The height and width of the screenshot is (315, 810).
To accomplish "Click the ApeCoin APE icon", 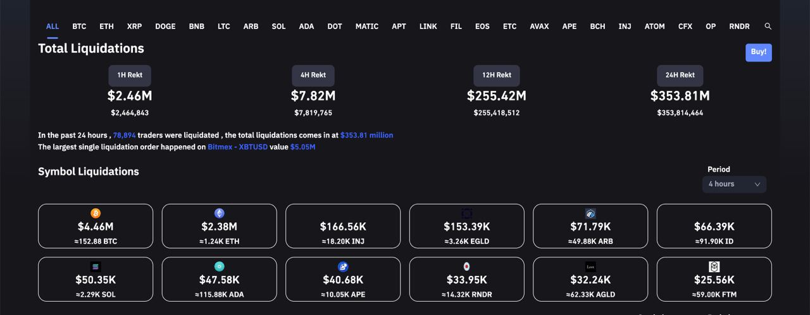I will (343, 266).
